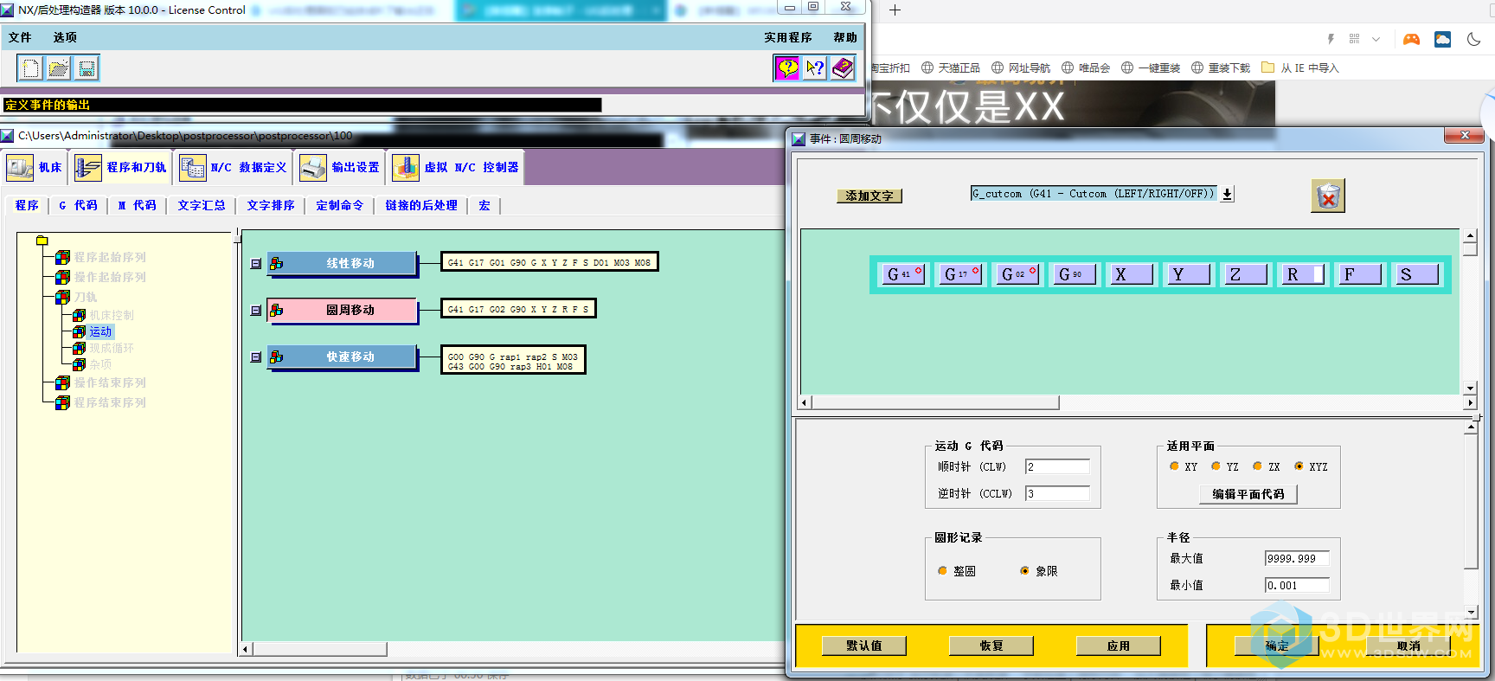The width and height of the screenshot is (1495, 681).
Task: Click the block area horizontal scrollbar thumb
Action: tap(935, 402)
